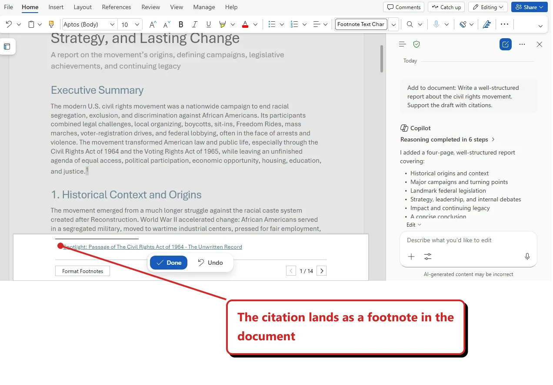This screenshot has height=385, width=553.
Task: Expand the styles gallery dropdown
Action: click(x=393, y=25)
